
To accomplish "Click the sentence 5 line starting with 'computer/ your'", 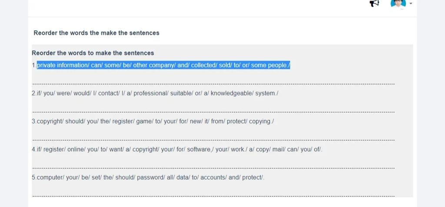I will 148,177.
